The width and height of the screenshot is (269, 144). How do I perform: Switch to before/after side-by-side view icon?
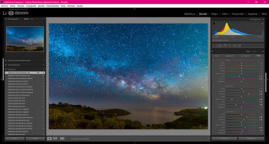tap(55, 139)
